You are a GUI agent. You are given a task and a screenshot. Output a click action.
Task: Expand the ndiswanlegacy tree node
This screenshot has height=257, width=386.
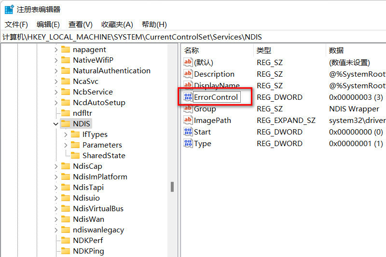pyautogui.click(x=56, y=230)
